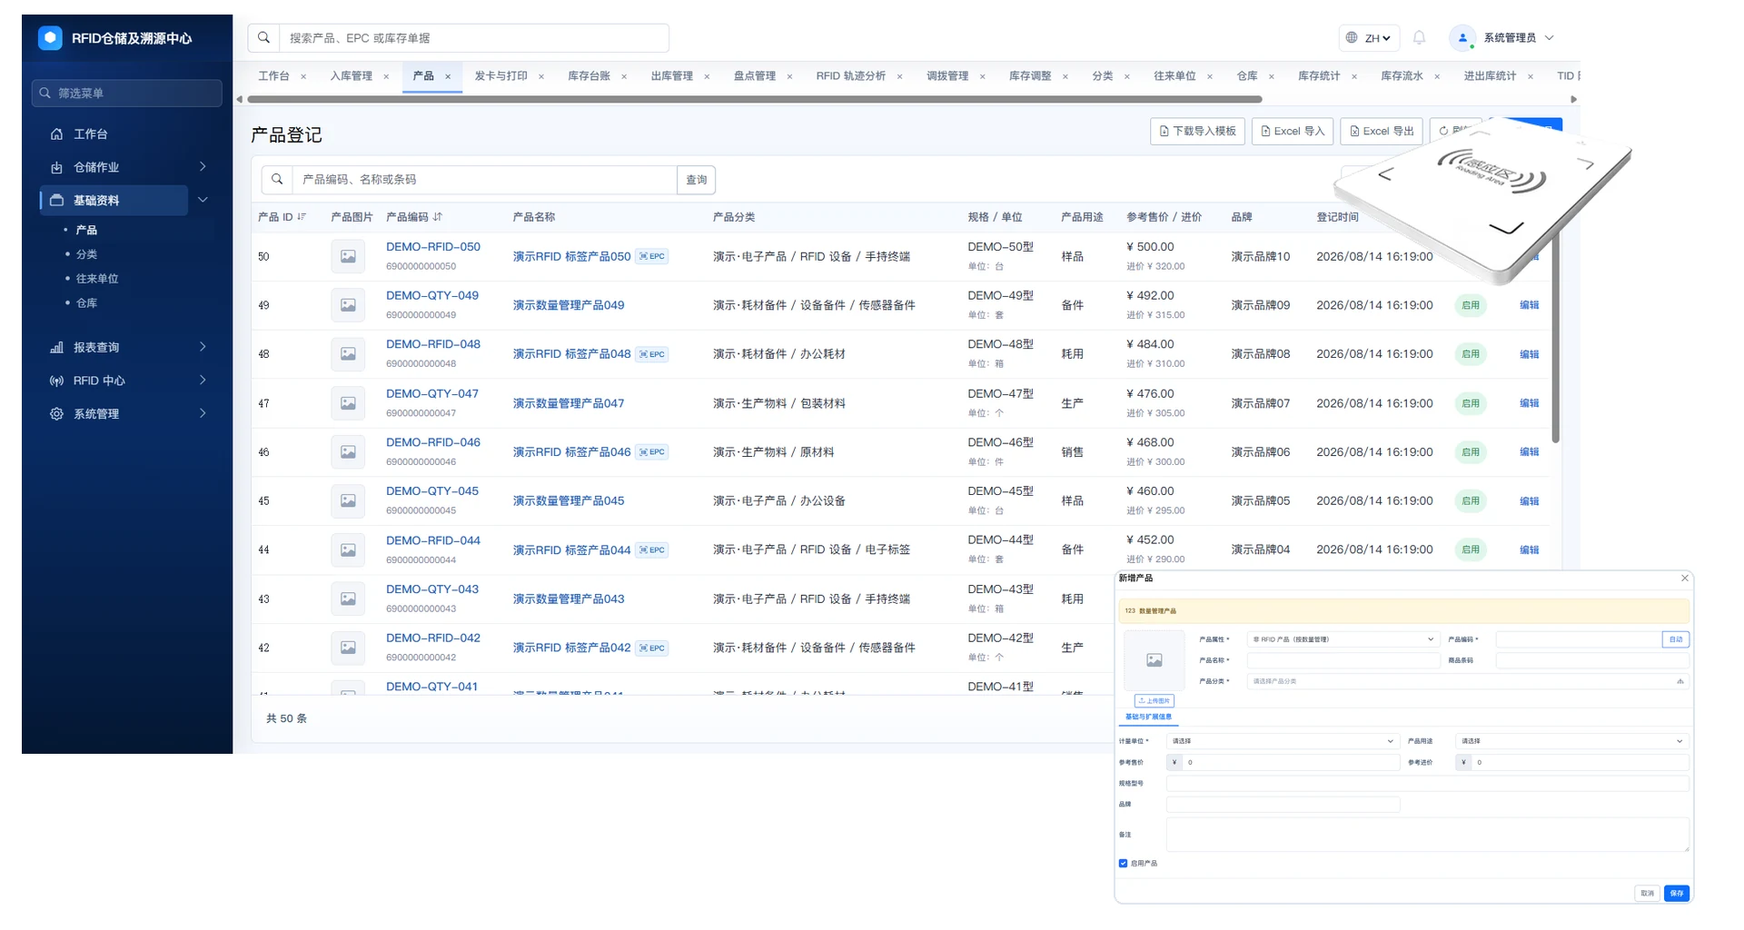Click the 系统管理员 user avatar icon
This screenshot has width=1744, height=930.
point(1462,37)
